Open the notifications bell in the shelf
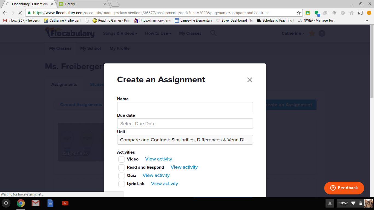Image resolution: width=374 pixels, height=210 pixels. tap(330, 203)
